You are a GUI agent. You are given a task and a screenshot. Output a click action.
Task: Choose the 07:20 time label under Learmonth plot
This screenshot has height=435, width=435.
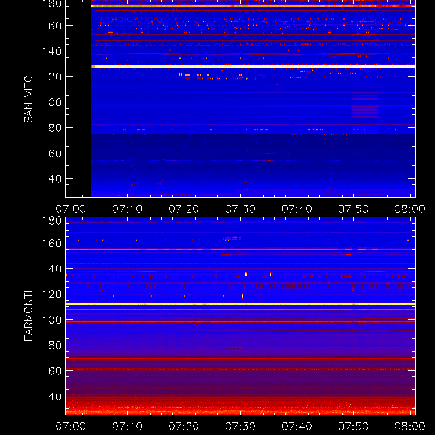pyautogui.click(x=184, y=426)
